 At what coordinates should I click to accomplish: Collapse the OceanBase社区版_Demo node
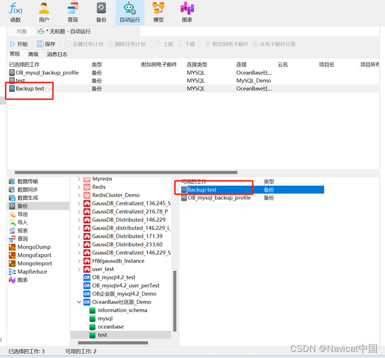click(79, 302)
